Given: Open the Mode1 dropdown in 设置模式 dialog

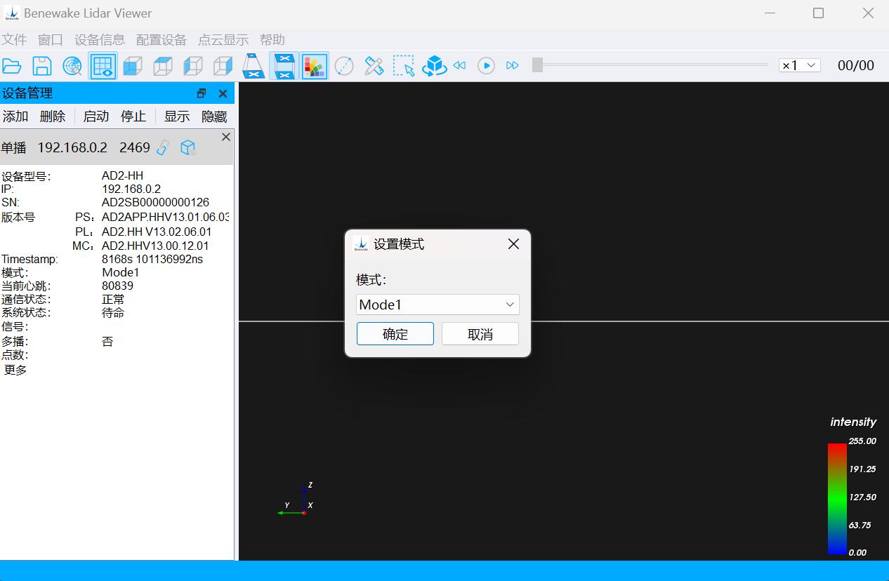Looking at the screenshot, I should click(437, 305).
